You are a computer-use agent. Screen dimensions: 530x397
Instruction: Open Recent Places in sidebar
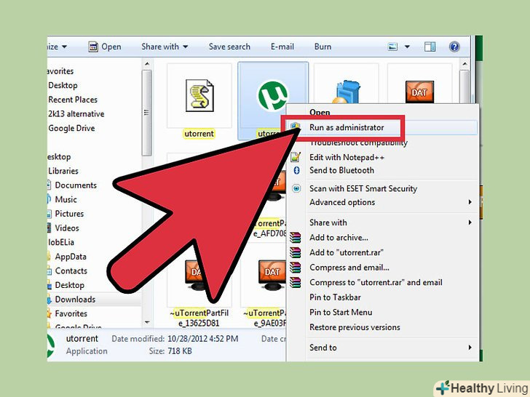pyautogui.click(x=73, y=100)
